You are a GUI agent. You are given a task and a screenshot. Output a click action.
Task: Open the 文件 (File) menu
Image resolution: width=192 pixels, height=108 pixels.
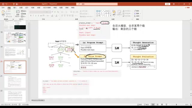click(3, 7)
